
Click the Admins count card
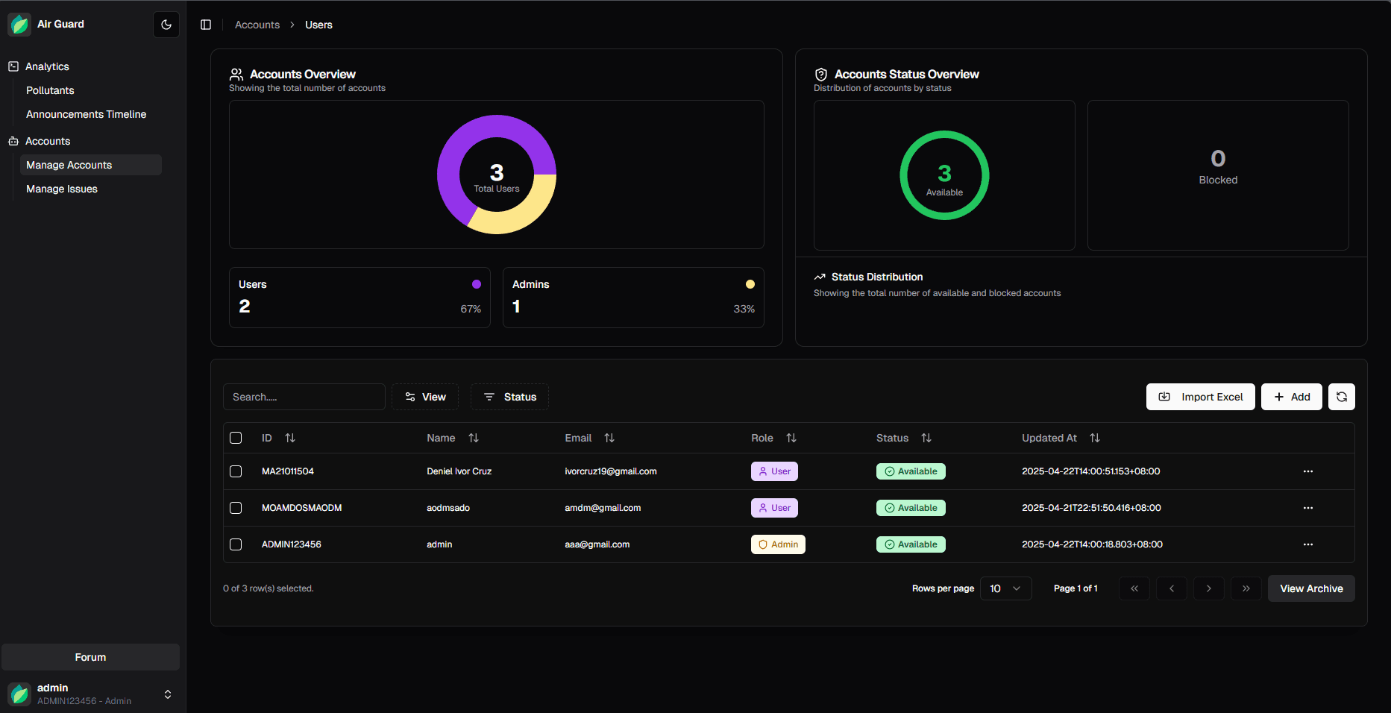click(x=633, y=298)
